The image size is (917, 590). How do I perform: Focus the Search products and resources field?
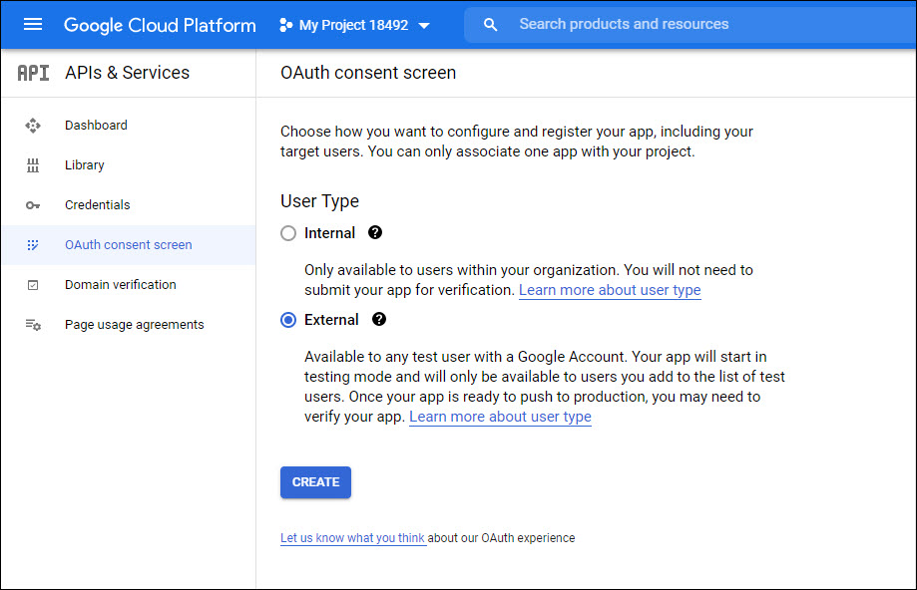(698, 25)
